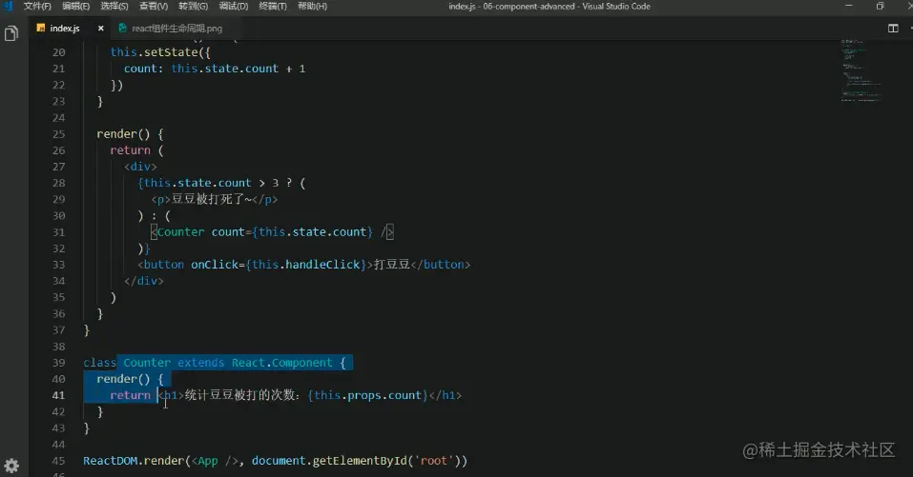The image size is (913, 477).
Task: Click 'class Counter extends React.Component {' line
Action: [x=215, y=363]
